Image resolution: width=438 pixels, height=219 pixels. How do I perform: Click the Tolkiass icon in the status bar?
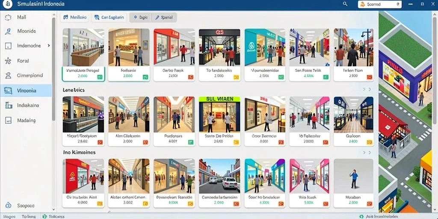coord(44,216)
